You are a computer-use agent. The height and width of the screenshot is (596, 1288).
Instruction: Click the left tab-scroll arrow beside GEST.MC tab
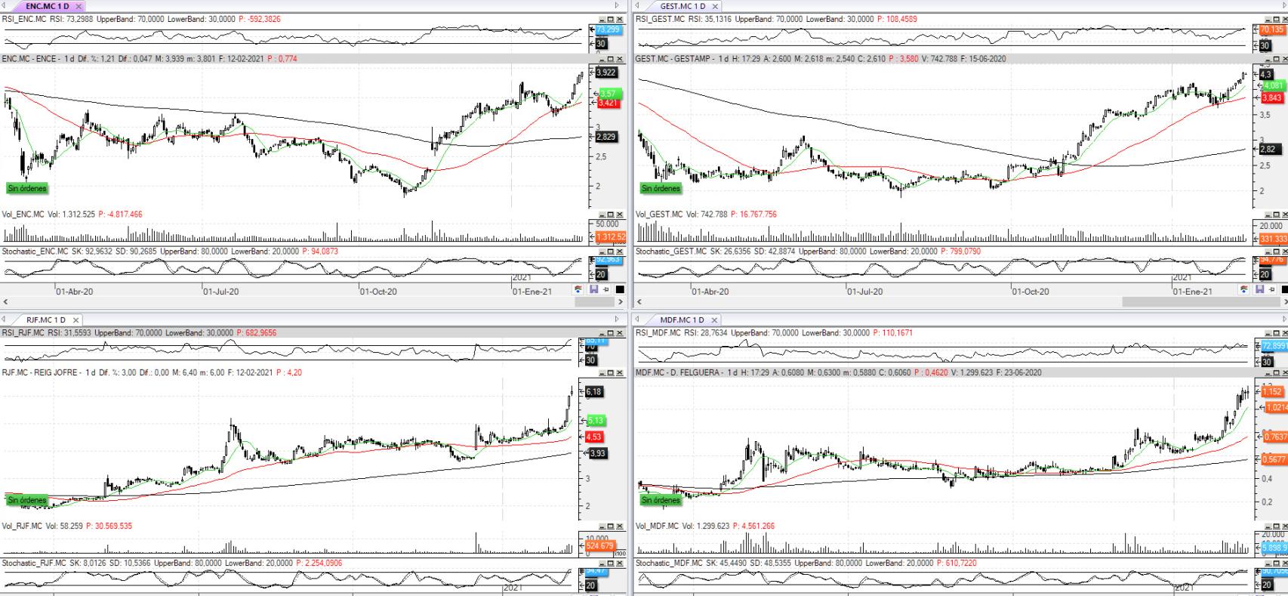638,6
